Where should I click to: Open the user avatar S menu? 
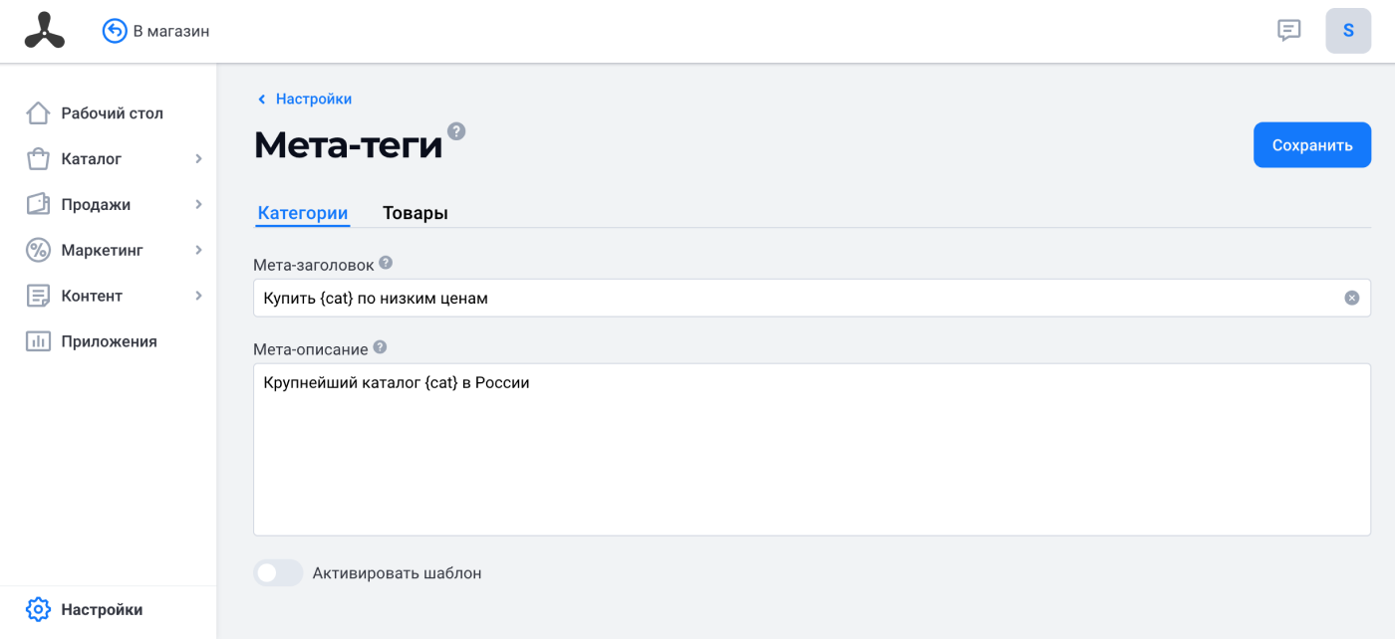point(1348,31)
